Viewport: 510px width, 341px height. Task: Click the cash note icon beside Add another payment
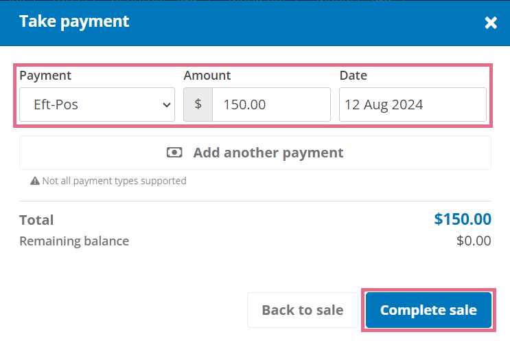[174, 153]
